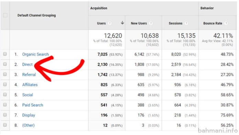The height and width of the screenshot is (135, 239).
Task: Open the Display channel link
Action: pos(29,115)
